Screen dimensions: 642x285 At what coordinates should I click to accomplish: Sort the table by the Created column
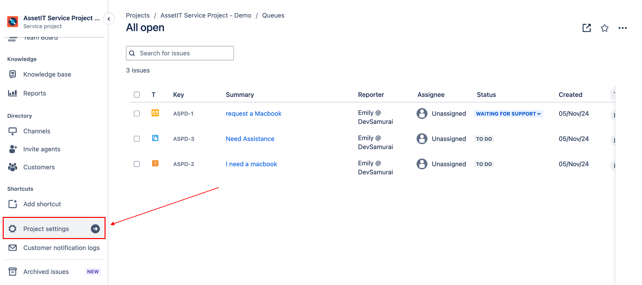pos(570,95)
